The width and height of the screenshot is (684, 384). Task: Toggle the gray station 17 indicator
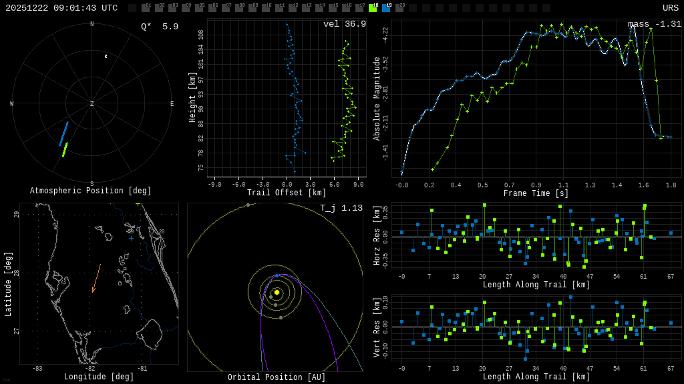359,8
